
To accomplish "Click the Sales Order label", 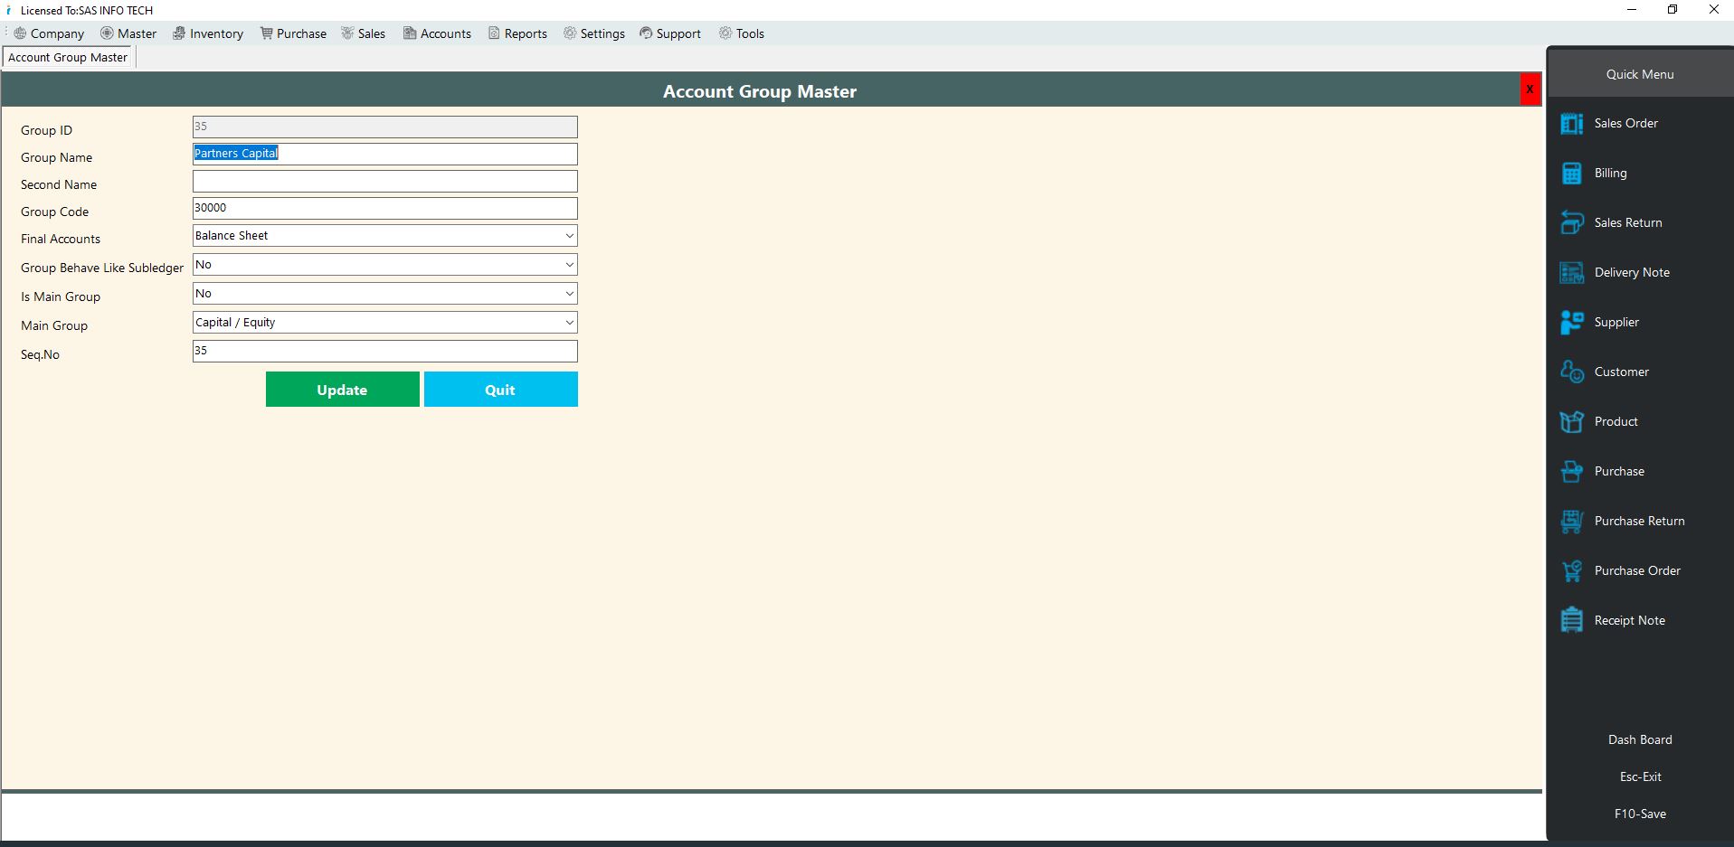I will 1625,123.
